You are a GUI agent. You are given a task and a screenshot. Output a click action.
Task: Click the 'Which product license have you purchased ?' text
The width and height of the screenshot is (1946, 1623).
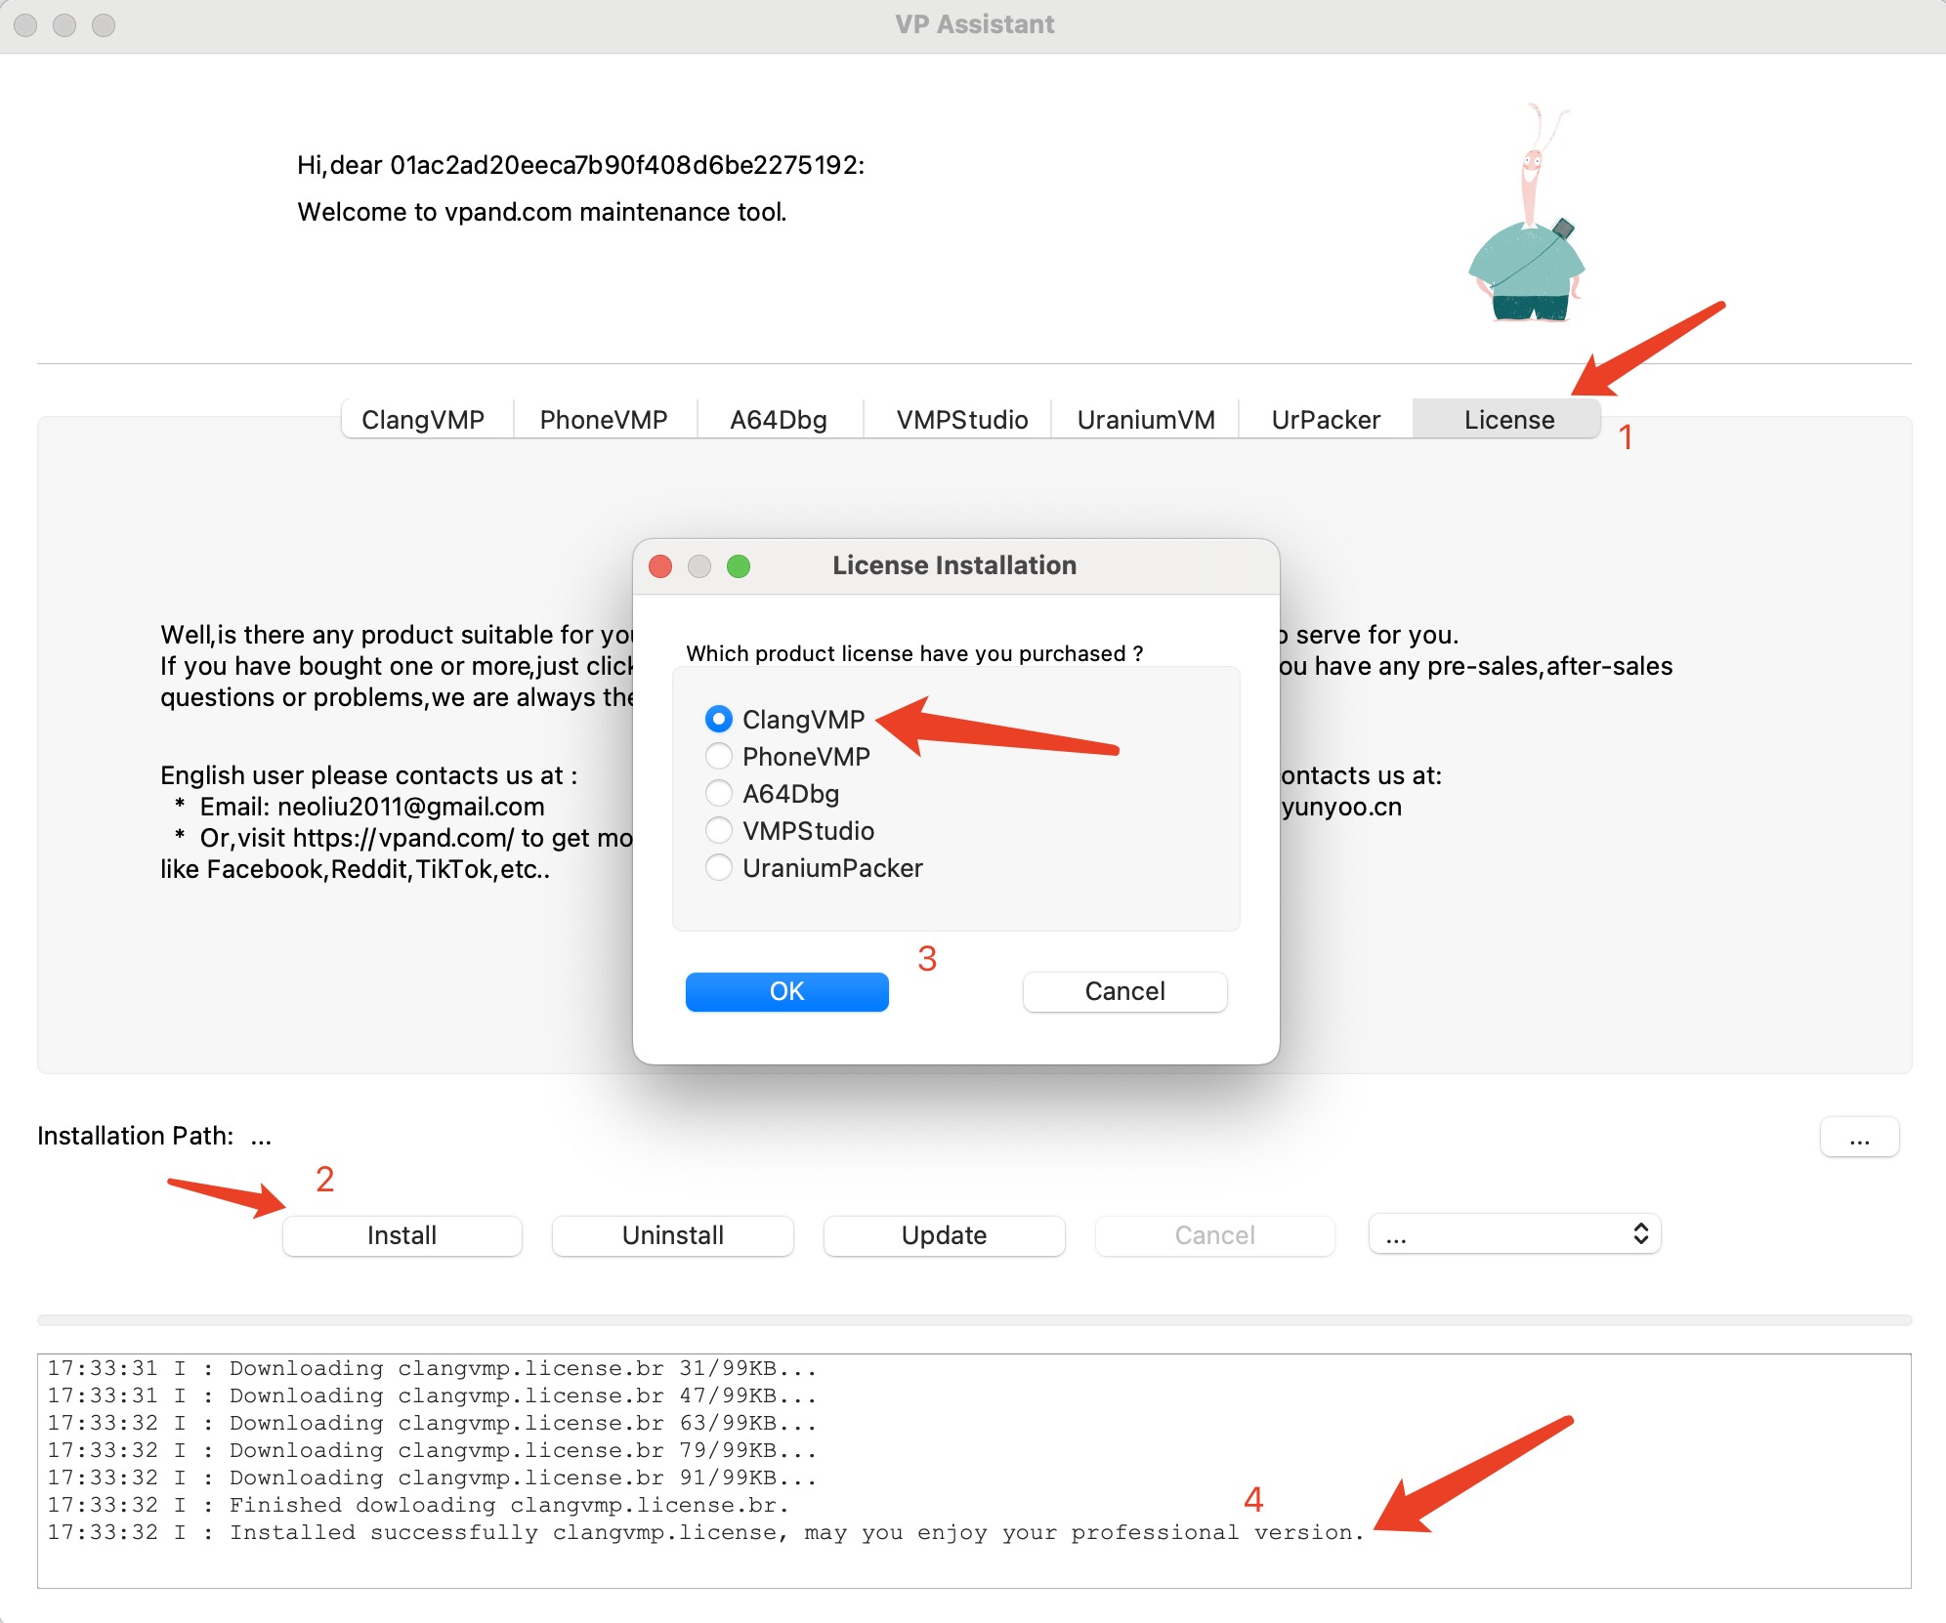click(x=914, y=653)
